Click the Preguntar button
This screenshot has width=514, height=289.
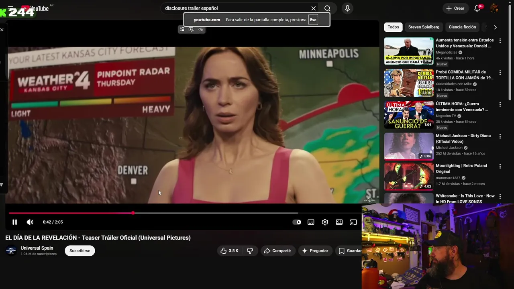pos(315,250)
